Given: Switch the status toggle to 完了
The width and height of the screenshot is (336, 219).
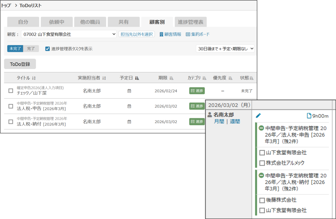Looking at the screenshot, I should click(x=31, y=49).
